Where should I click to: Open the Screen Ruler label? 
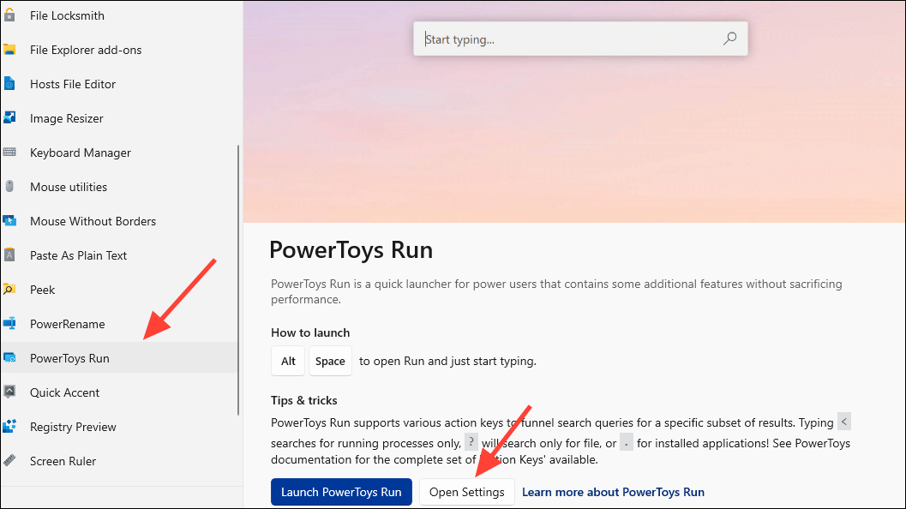click(63, 461)
